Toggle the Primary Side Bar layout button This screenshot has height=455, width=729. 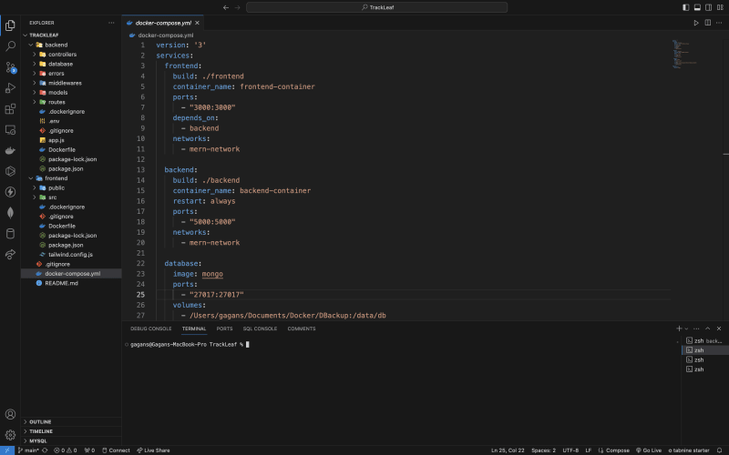[x=686, y=7]
